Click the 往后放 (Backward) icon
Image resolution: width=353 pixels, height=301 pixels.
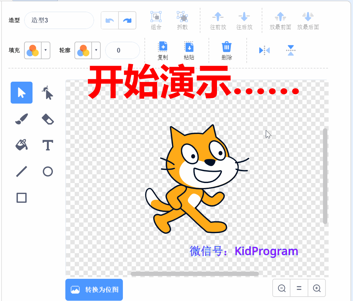244,17
